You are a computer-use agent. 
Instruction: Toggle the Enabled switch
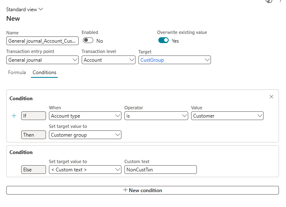click(x=88, y=41)
